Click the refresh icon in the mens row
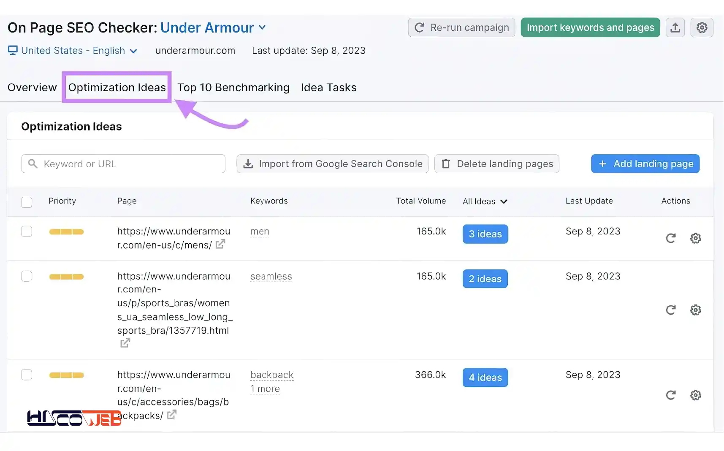This screenshot has height=451, width=724. [671, 238]
